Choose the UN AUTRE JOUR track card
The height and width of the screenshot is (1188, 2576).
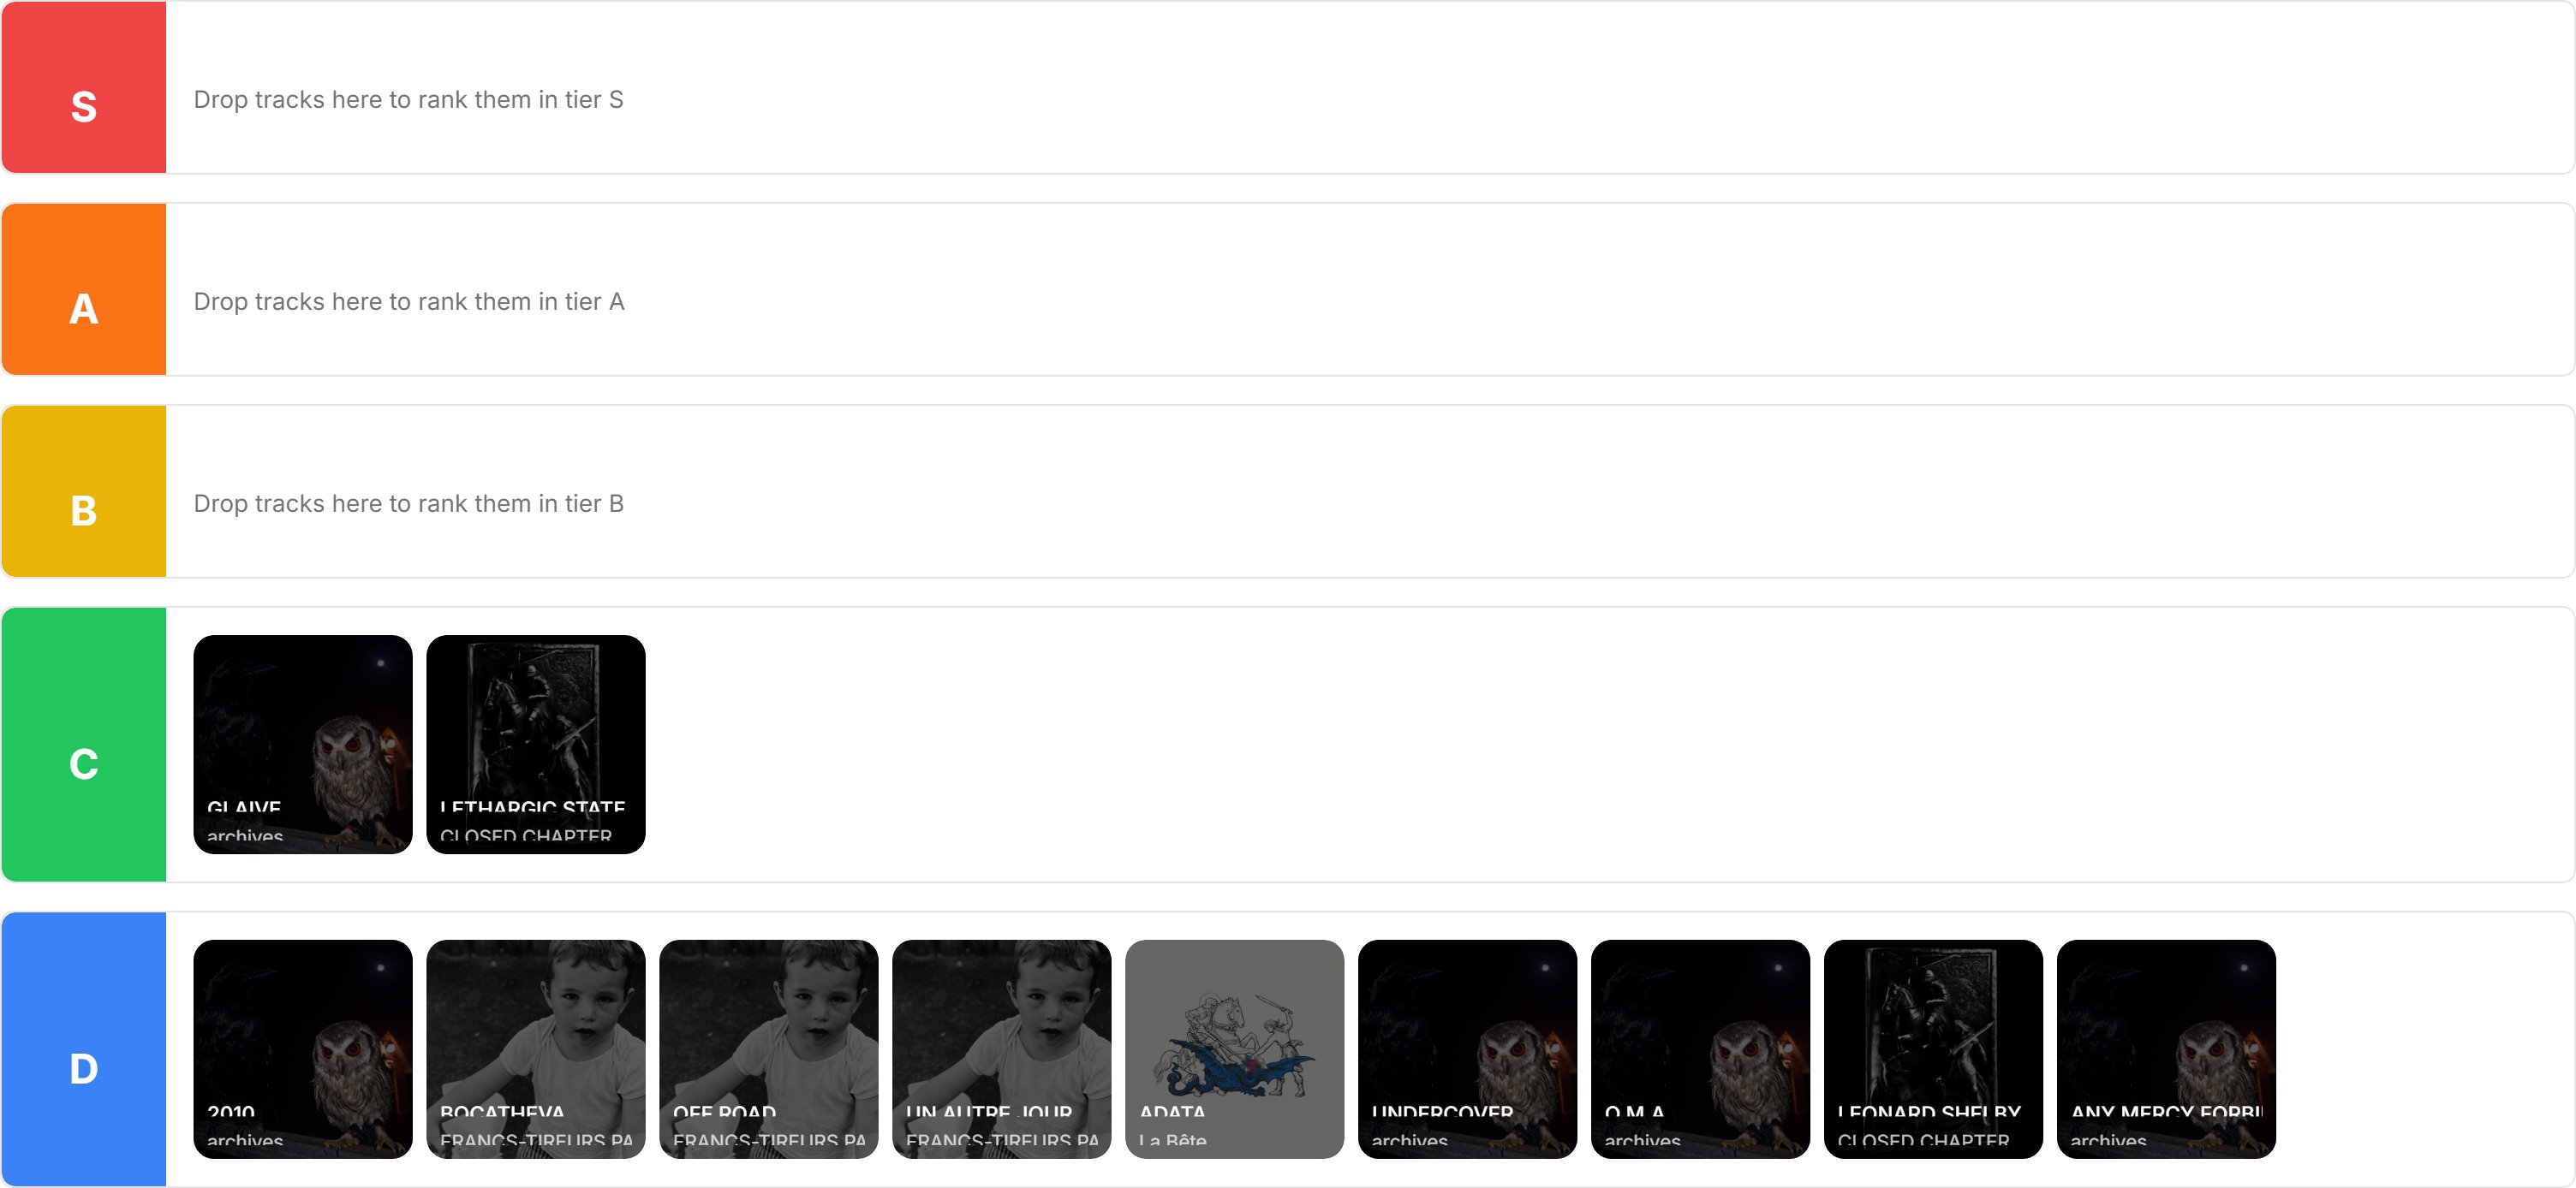1002,1049
